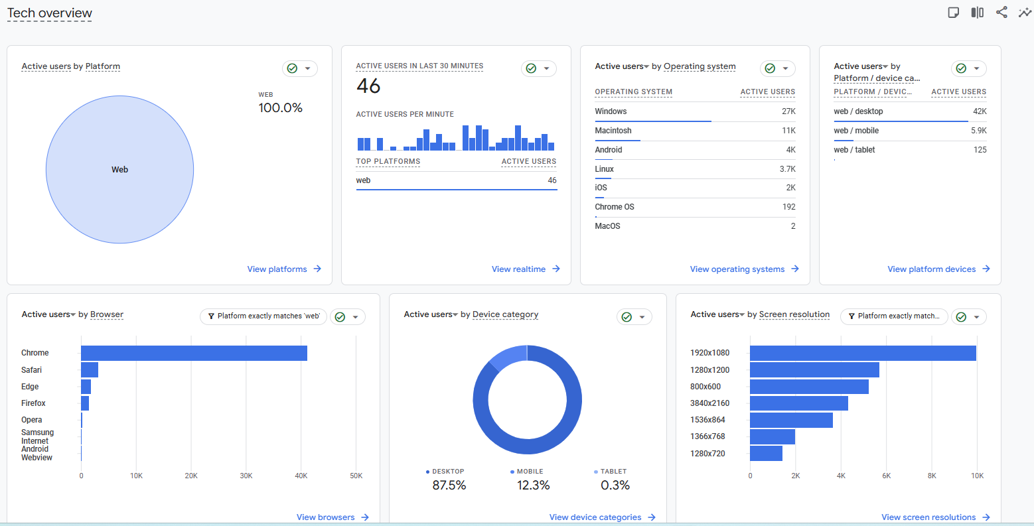Click the note-shaped annotations icon
Image resolution: width=1034 pixels, height=526 pixels.
pyautogui.click(x=953, y=13)
